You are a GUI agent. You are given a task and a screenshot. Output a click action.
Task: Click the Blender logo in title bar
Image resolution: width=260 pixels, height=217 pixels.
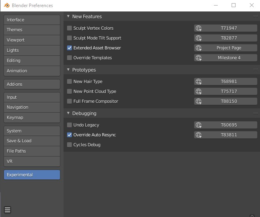click(x=6, y=6)
